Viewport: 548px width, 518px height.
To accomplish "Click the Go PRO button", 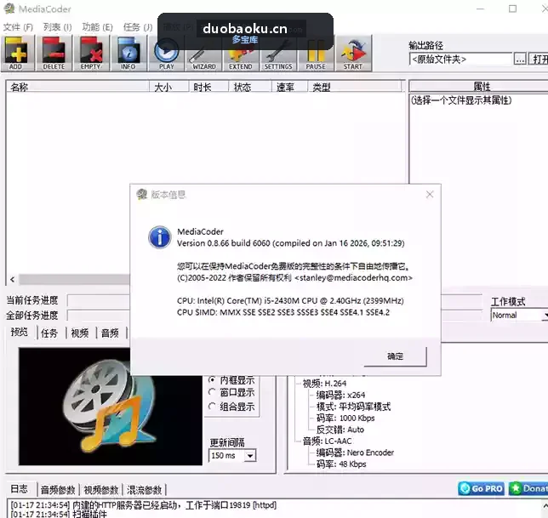I will pos(481,488).
